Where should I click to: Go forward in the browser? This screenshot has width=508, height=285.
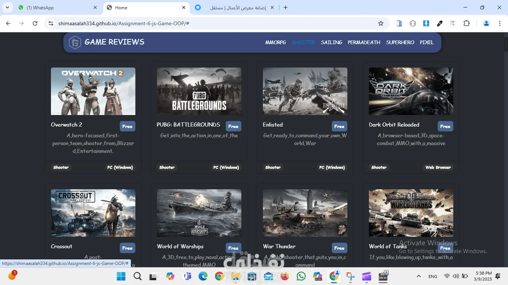tap(22, 23)
